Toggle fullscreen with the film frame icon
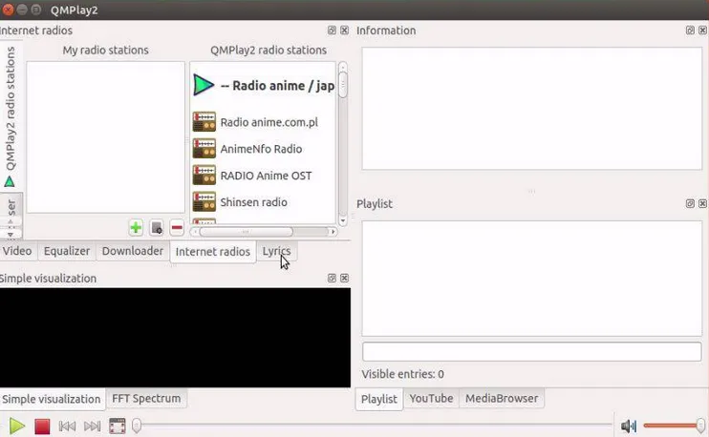The image size is (709, 437). 118,426
